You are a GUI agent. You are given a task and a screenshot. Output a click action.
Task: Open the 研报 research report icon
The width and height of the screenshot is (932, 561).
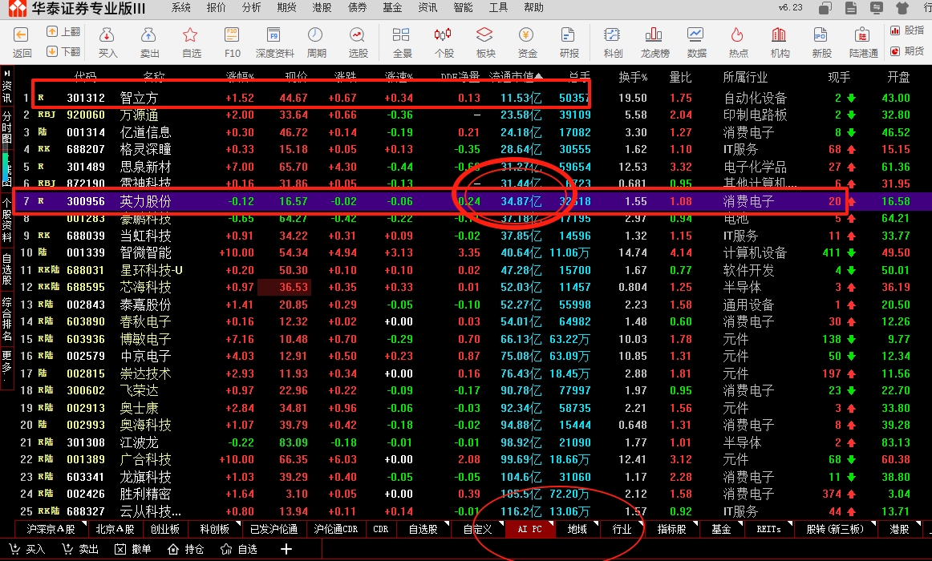pos(568,35)
